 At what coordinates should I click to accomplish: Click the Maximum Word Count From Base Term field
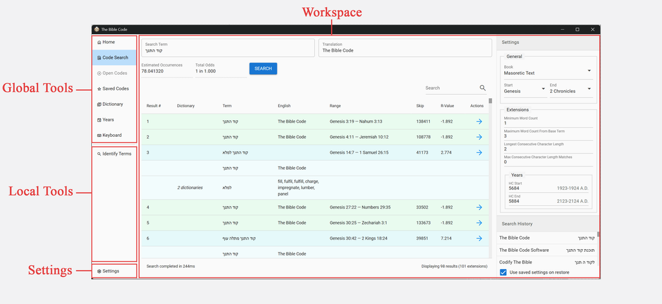click(548, 134)
